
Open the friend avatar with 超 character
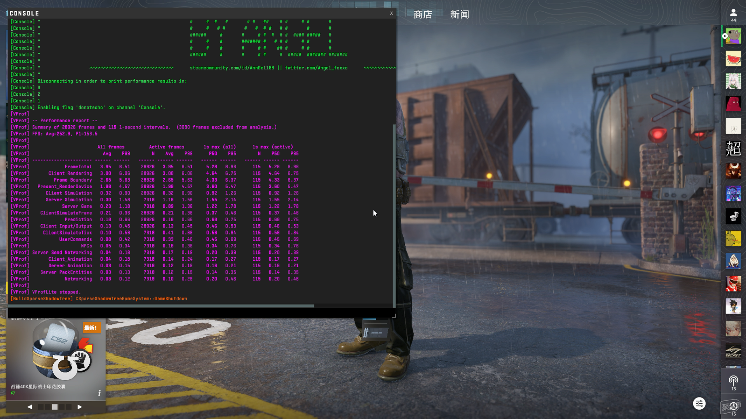[733, 149]
